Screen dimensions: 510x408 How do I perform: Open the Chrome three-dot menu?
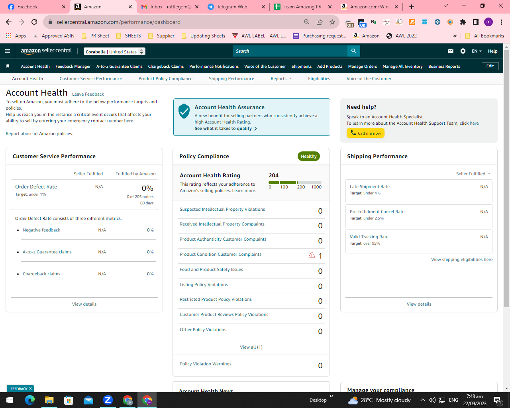[502, 22]
